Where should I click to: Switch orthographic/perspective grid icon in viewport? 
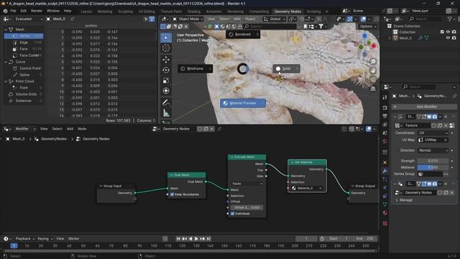tap(373, 88)
